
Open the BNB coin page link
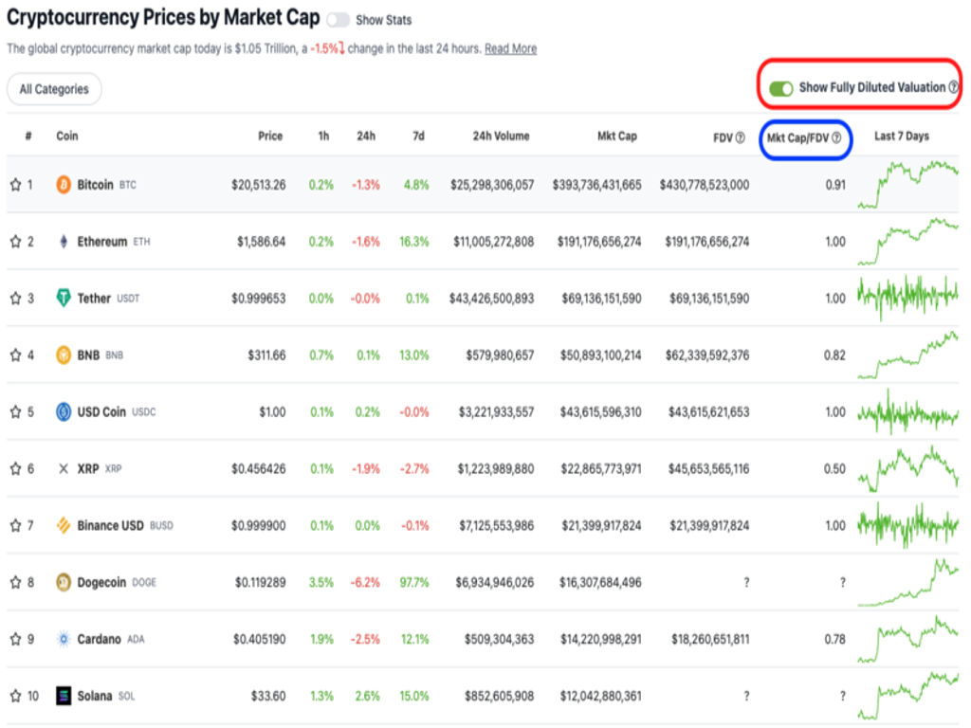click(x=90, y=355)
